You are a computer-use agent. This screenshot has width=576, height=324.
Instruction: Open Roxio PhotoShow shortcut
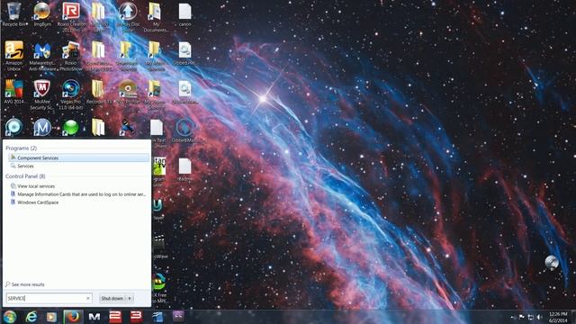(x=70, y=56)
